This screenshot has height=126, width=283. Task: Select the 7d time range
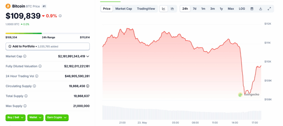pos(195,9)
